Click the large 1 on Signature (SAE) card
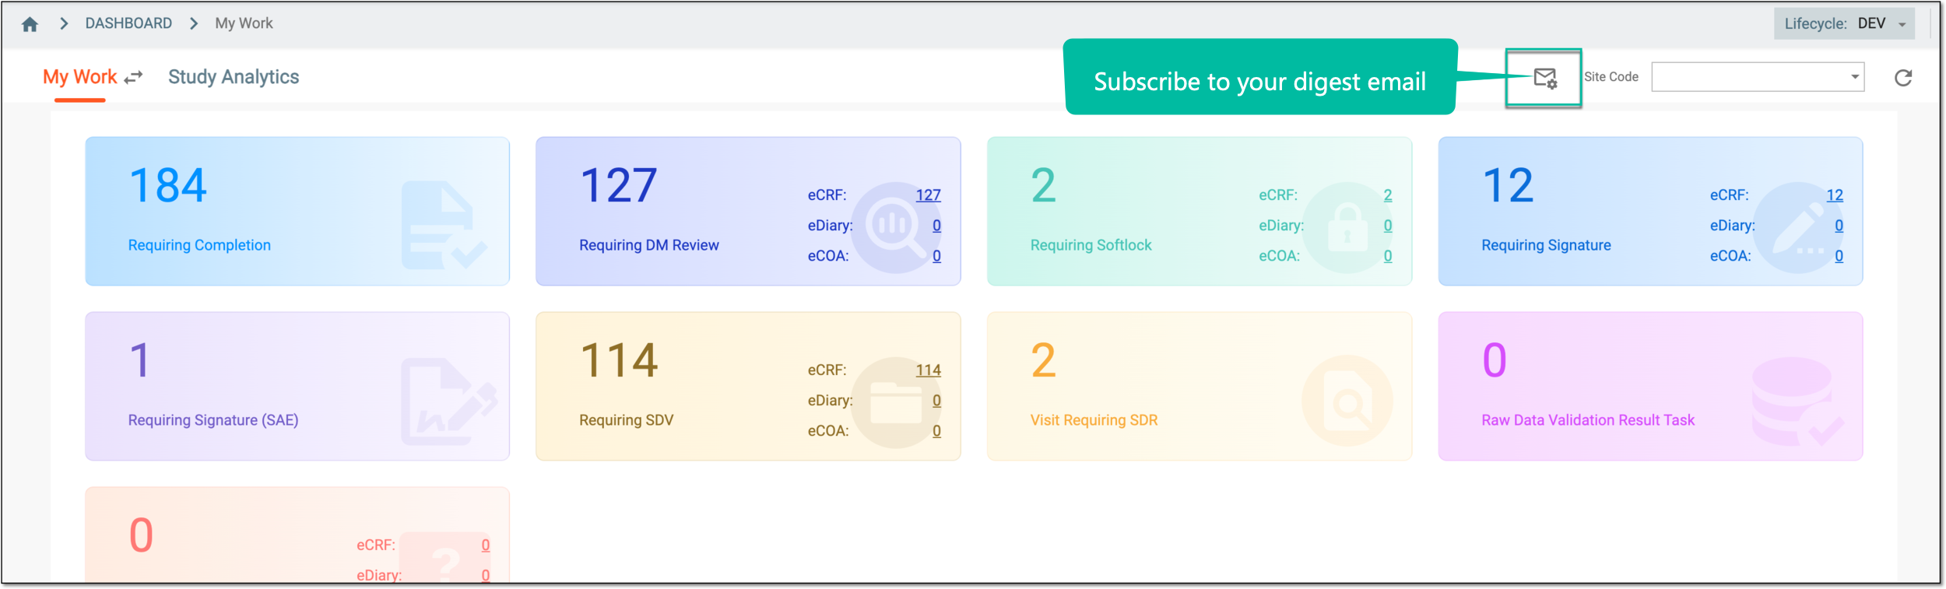 (x=139, y=361)
